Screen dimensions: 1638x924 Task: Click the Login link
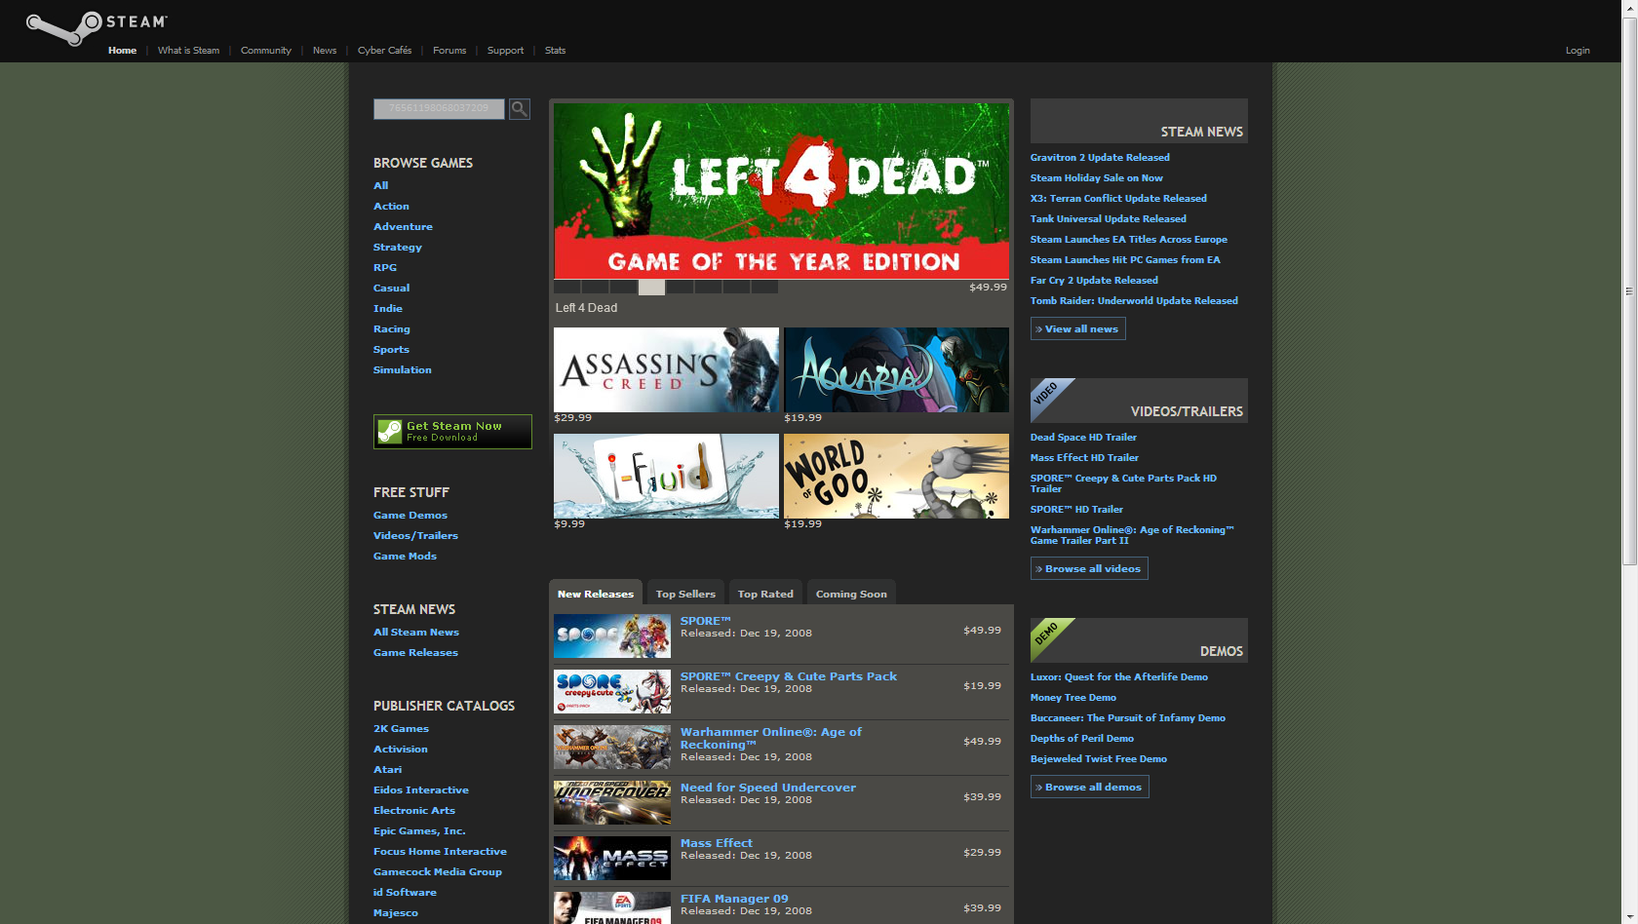(1577, 51)
